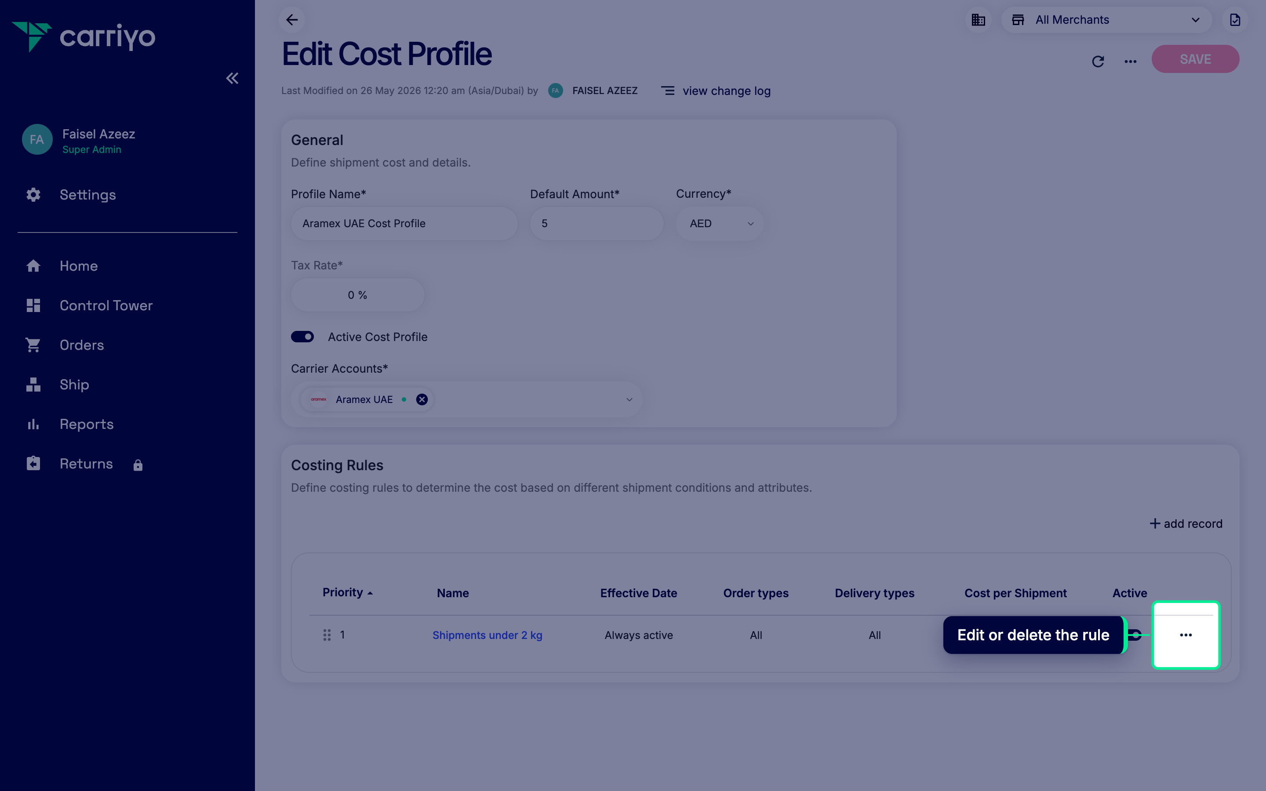Click the Reports bar chart icon
Image resolution: width=1266 pixels, height=791 pixels.
pyautogui.click(x=33, y=424)
